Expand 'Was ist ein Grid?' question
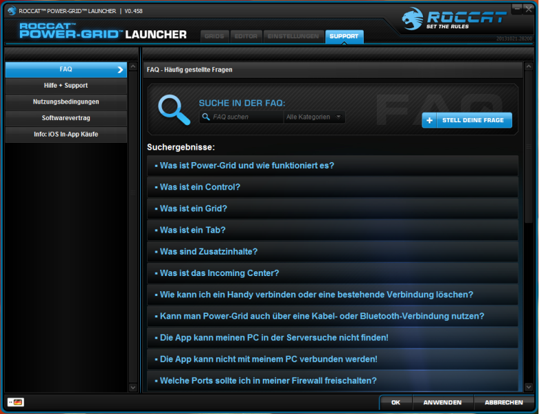 pos(333,208)
